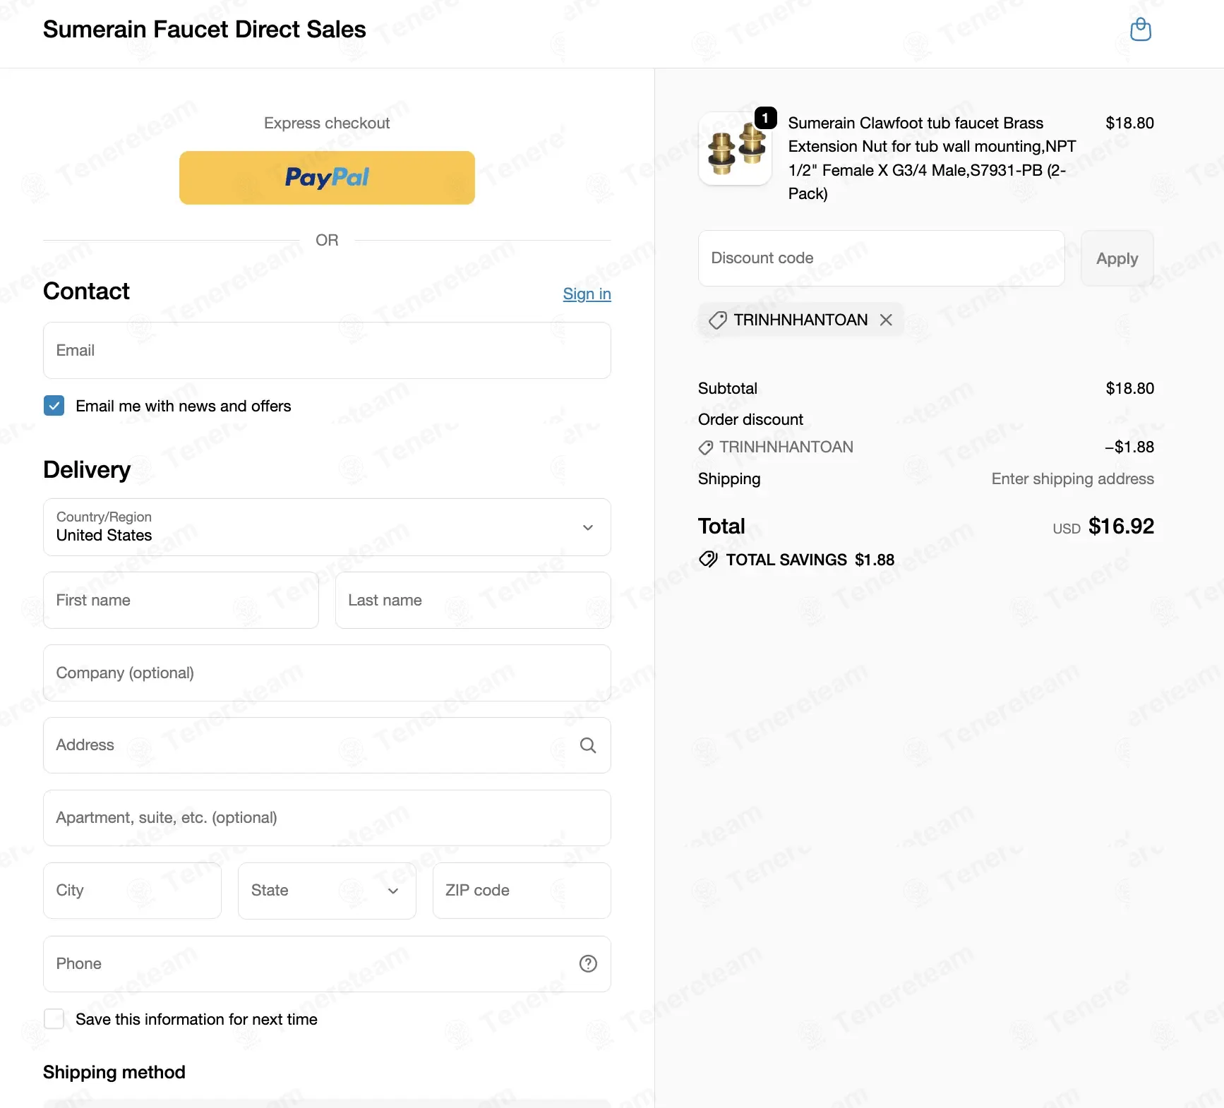Click the First name field
1224x1108 pixels.
pos(181,601)
